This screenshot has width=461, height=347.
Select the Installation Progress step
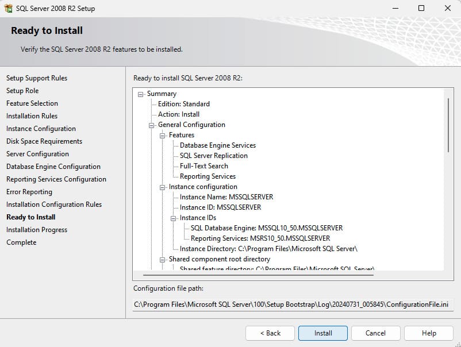pyautogui.click(x=37, y=230)
